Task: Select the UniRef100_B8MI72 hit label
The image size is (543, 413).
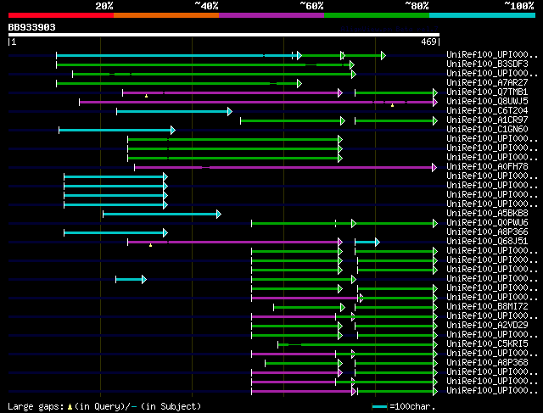Action: coord(487,306)
